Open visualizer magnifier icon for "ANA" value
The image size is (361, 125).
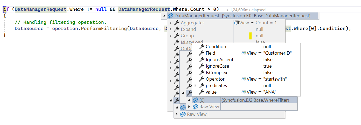[x=243, y=92]
